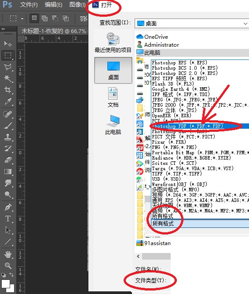Open the 编辑(E) menu
This screenshot has height=294, width=249.
[54, 4]
